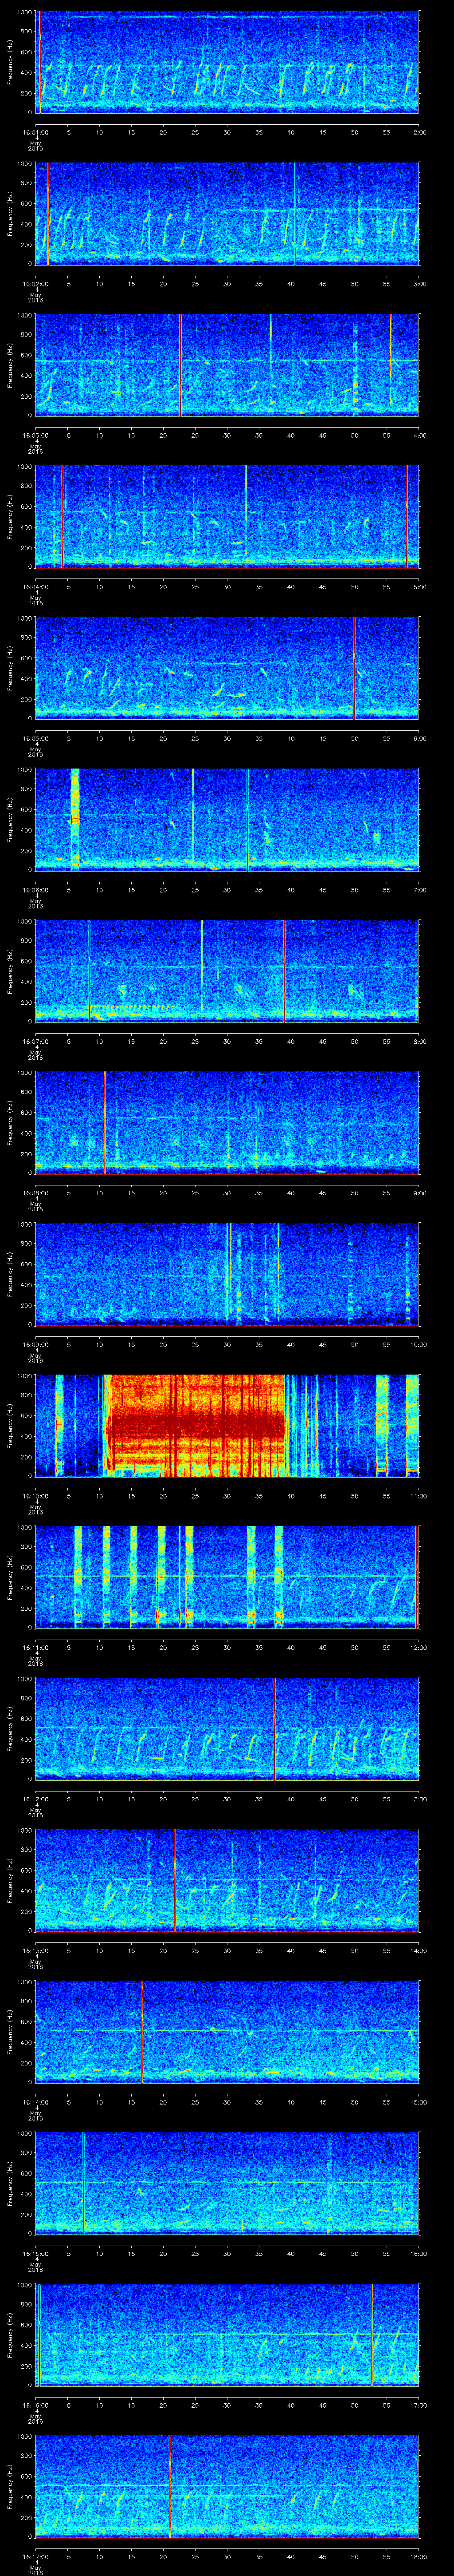Click the large red noise burst in the 16:10:00 spectrogram
Viewport: 454px width, 2576px height.
tap(196, 1425)
